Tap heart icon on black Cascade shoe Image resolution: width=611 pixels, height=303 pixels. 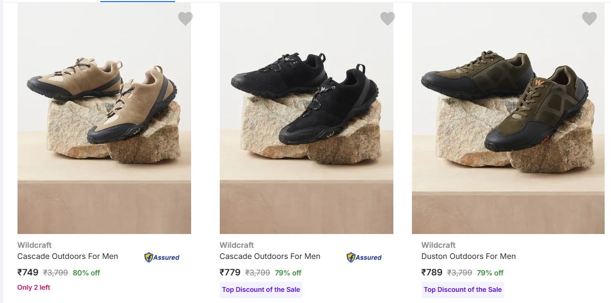388,19
